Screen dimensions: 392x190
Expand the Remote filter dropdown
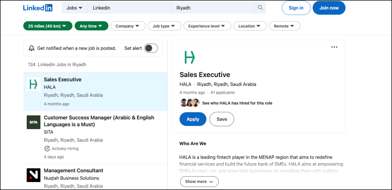click(284, 26)
